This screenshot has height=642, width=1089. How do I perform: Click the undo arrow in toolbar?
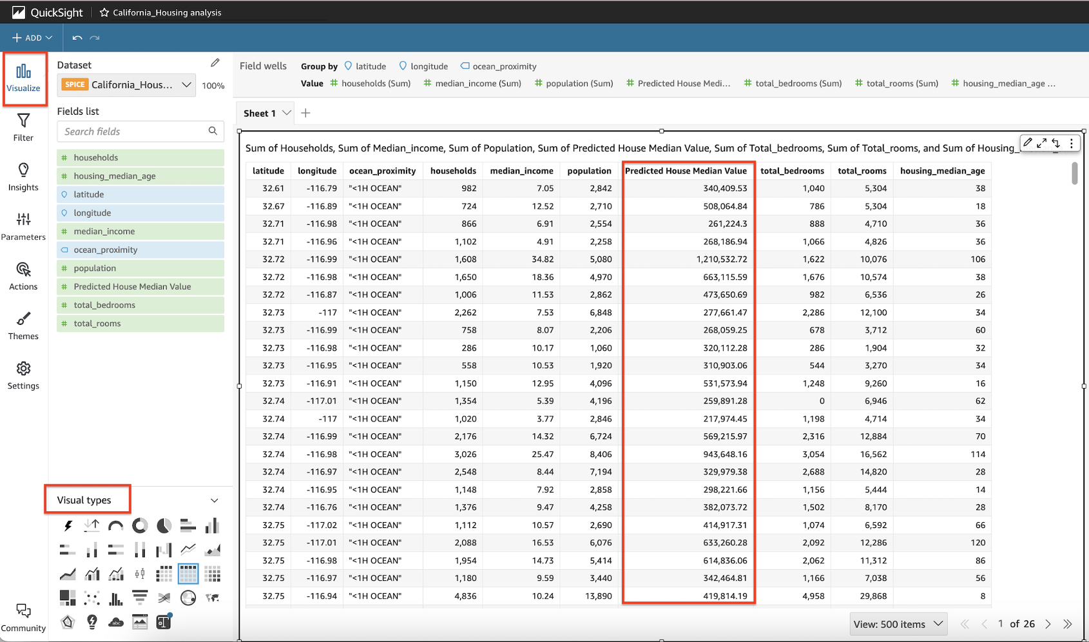(77, 38)
